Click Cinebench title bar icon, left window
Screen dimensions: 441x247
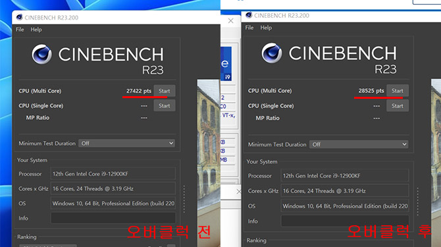19,17
